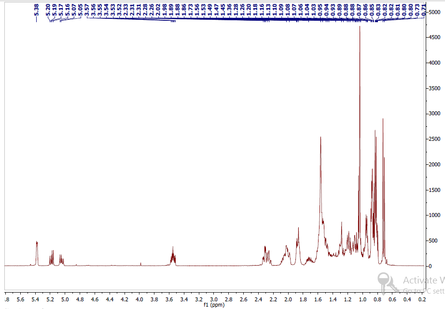Click the f1 (ppm) axis title
The width and height of the screenshot is (445, 309).
pyautogui.click(x=214, y=305)
